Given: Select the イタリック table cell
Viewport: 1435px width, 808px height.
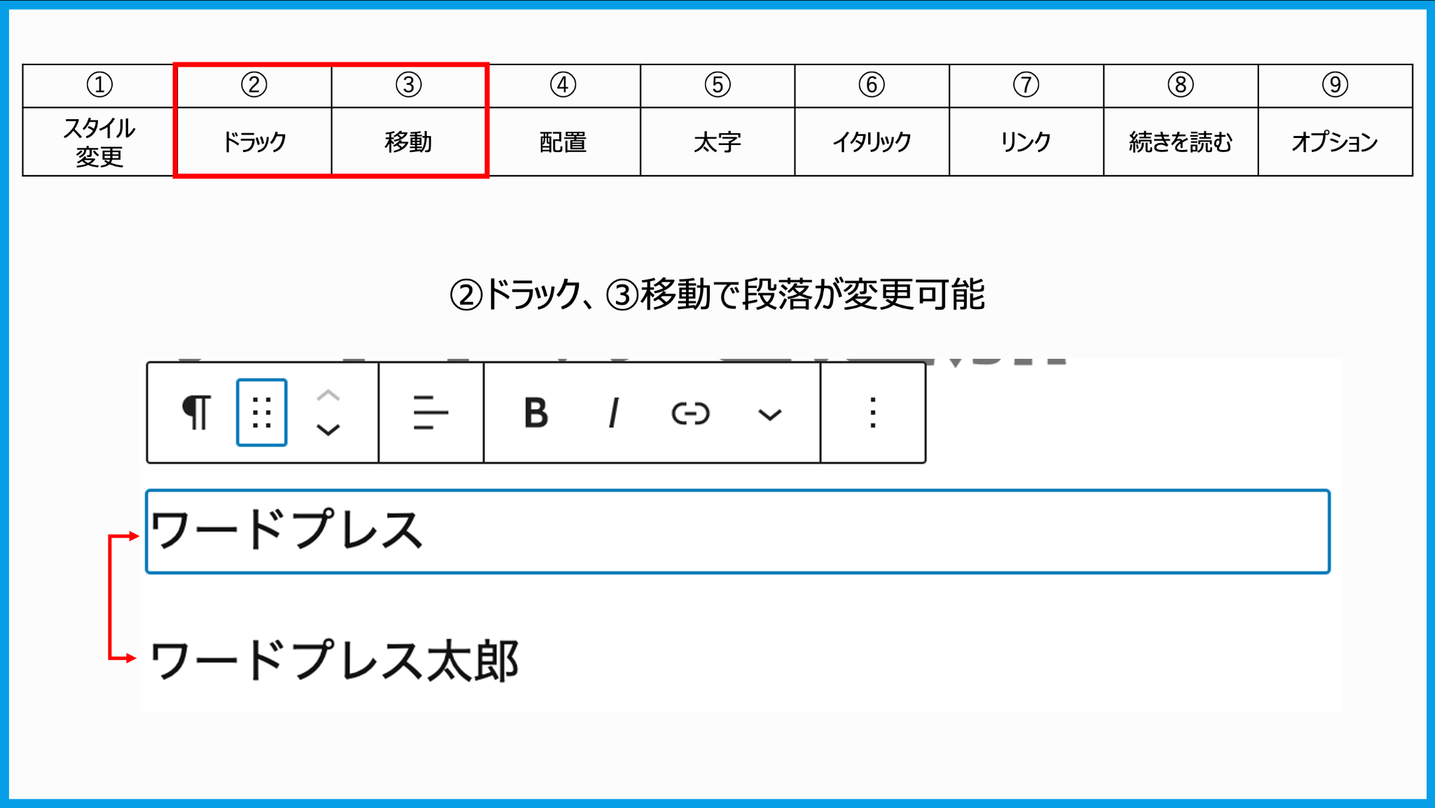Looking at the screenshot, I should point(872,142).
